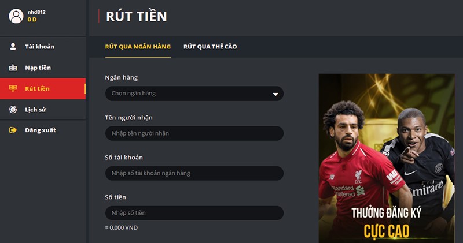Click the Nạp tiền deposit icon
The width and height of the screenshot is (463, 243).
(13, 68)
